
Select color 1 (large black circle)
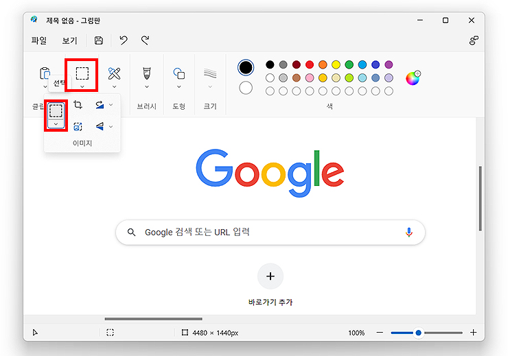(246, 67)
